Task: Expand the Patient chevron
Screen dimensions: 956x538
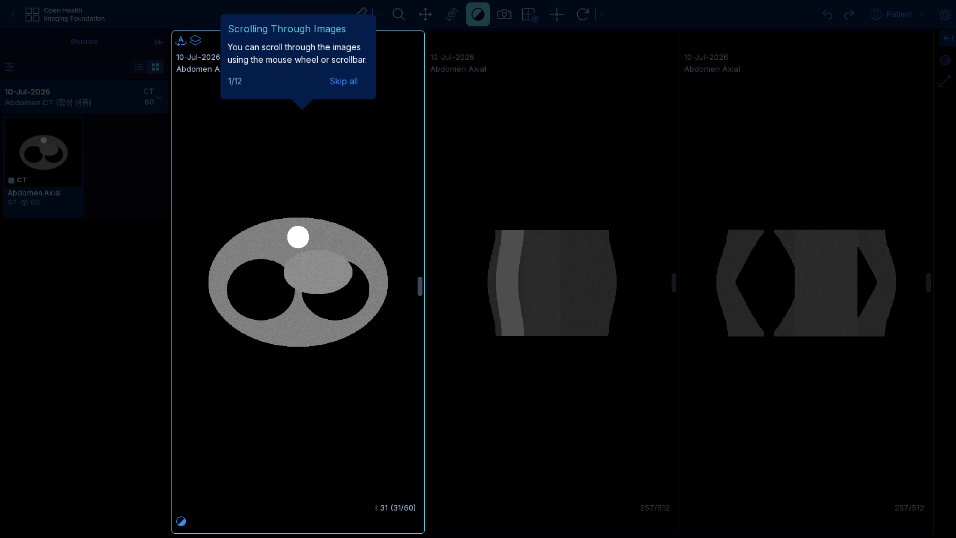Action: pyautogui.click(x=922, y=14)
